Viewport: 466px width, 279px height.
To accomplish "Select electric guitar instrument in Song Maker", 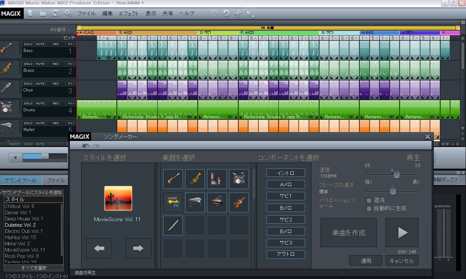I will click(x=173, y=179).
